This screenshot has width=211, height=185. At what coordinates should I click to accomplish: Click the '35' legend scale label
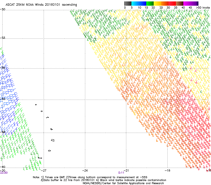(x=176, y=8)
